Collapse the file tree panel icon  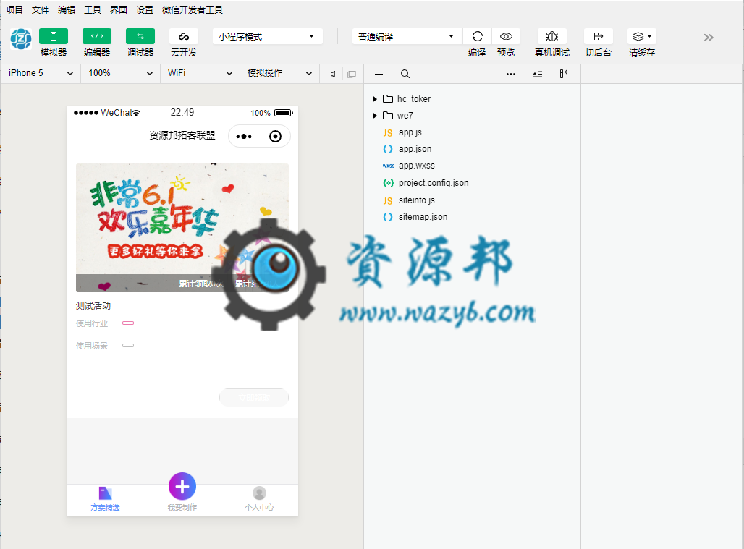pos(565,74)
